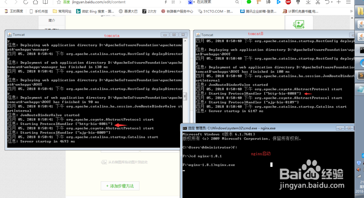Viewport: 364px width, 198px height.
Task: Click the address bar URL jingyan.baidu.com
Action: point(98,2)
